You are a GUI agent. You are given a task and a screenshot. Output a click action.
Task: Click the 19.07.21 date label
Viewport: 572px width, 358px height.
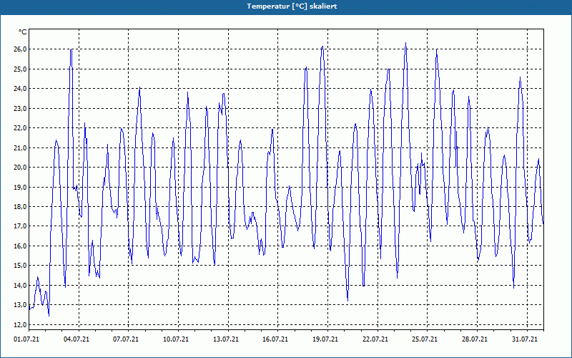click(325, 339)
